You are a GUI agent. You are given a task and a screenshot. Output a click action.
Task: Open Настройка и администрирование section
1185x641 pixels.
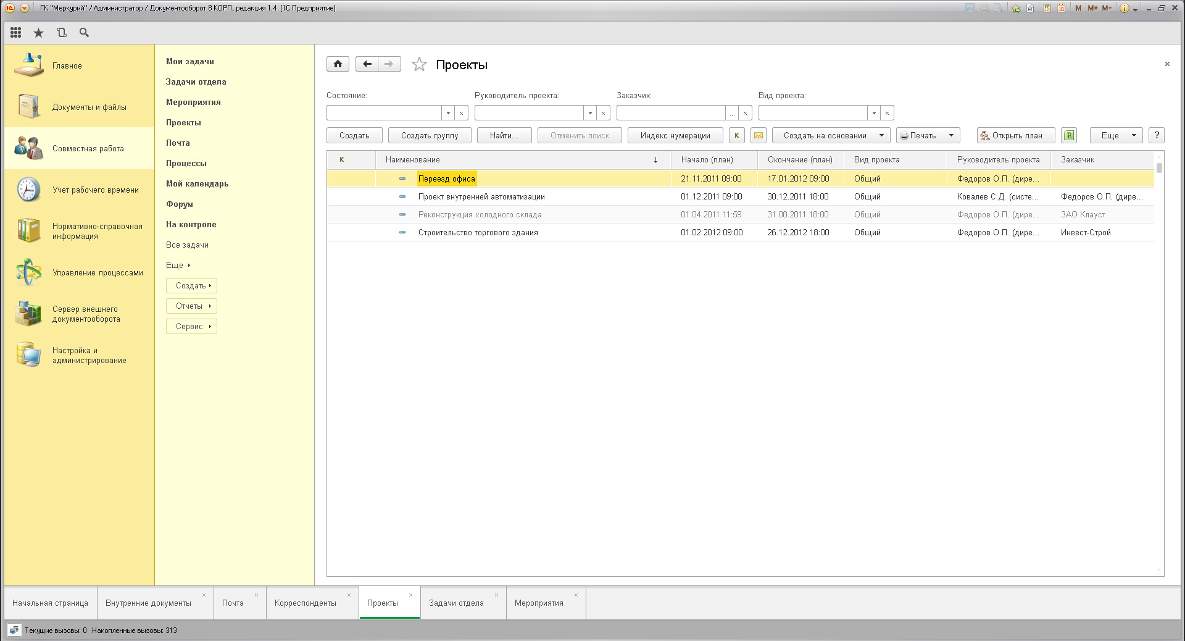coord(79,355)
